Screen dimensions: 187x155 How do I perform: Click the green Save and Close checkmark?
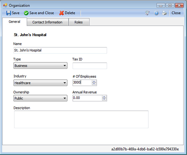pos(26,13)
